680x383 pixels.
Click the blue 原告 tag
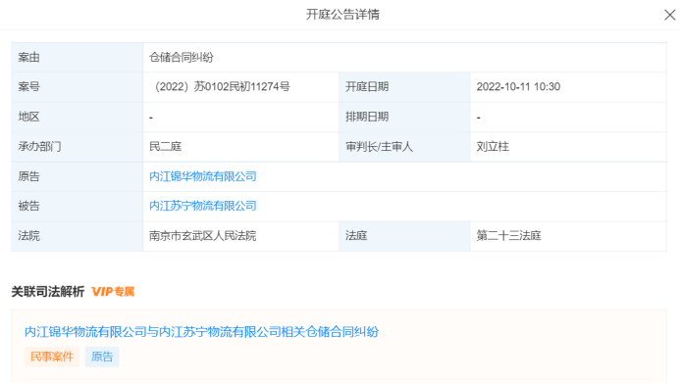[102, 357]
